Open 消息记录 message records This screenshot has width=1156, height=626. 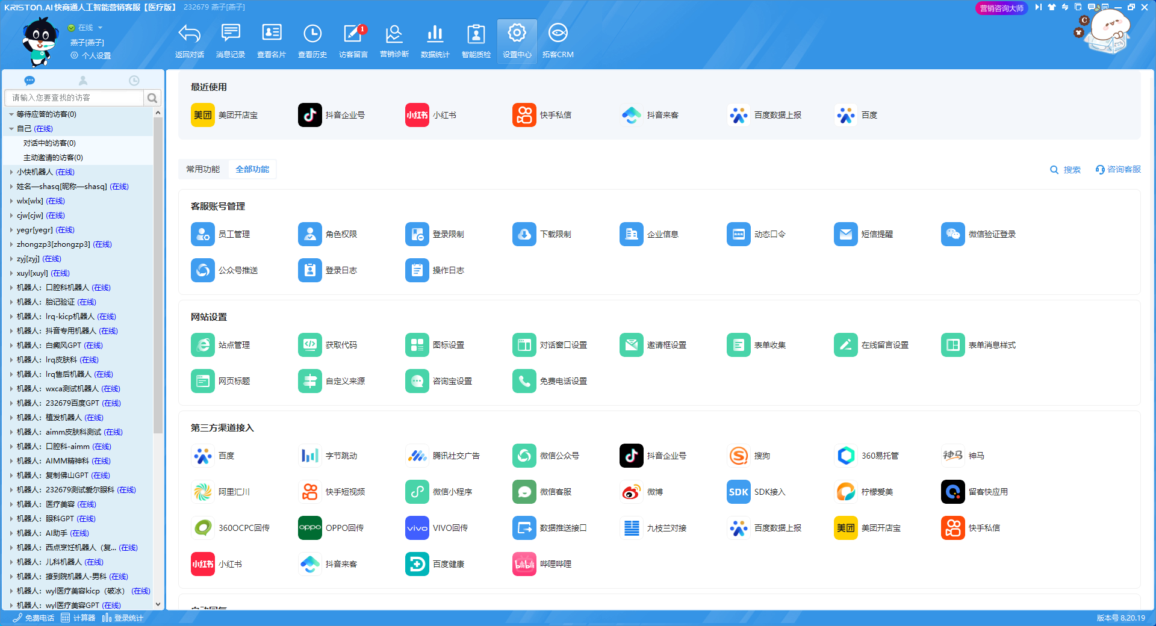click(x=231, y=41)
